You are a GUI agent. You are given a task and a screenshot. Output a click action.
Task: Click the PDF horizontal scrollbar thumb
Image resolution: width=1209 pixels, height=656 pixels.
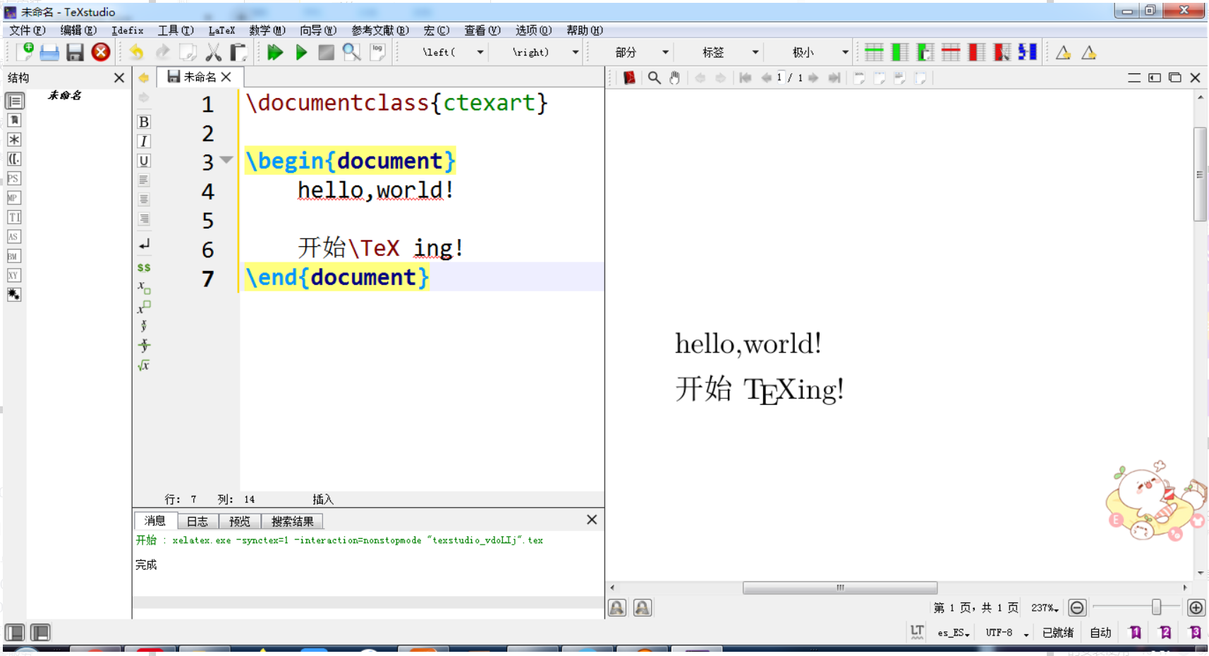click(840, 588)
